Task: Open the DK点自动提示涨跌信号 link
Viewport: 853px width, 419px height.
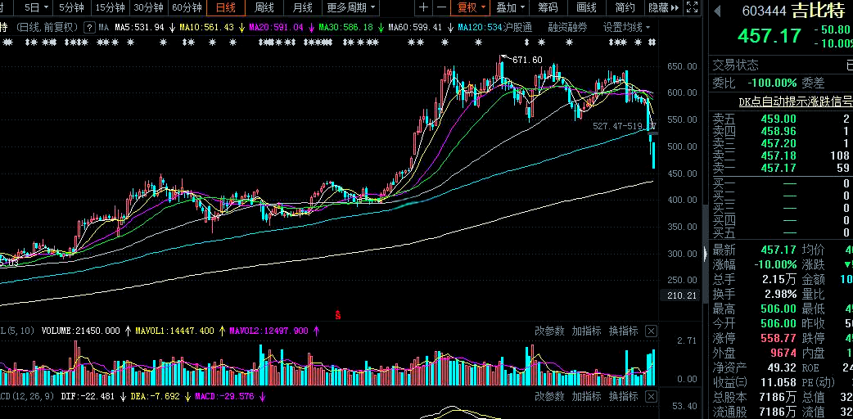Action: (789, 101)
